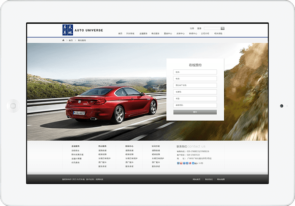Click the home icon in breadcrumb
This screenshot has height=206, width=295.
tap(63, 40)
